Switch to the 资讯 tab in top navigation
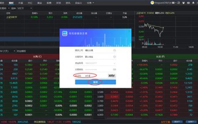 click(68, 3)
